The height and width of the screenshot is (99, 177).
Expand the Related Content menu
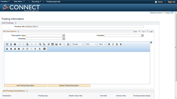click(157, 13)
